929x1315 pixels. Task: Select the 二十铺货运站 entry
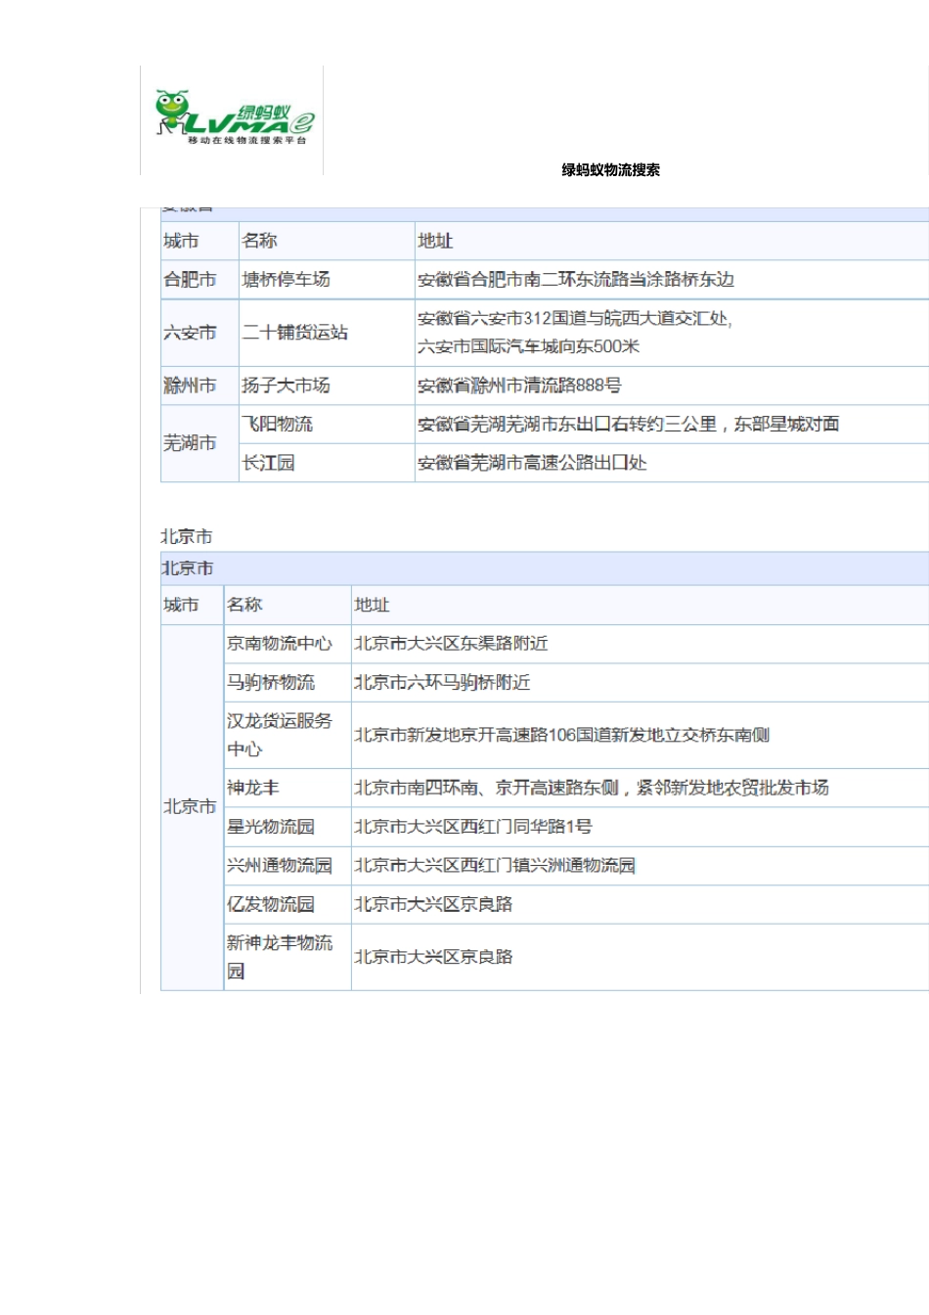(294, 333)
